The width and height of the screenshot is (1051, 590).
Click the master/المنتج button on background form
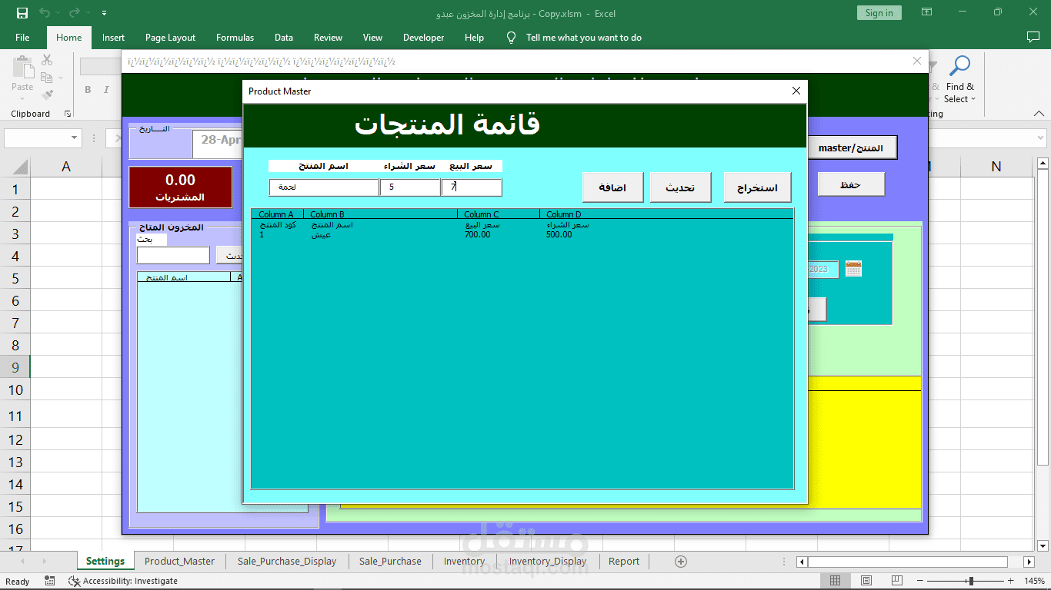pos(851,147)
